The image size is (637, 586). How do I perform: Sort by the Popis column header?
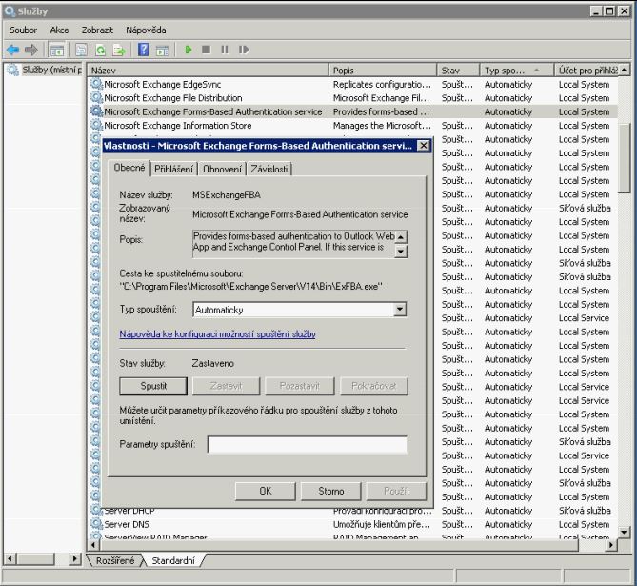point(382,70)
